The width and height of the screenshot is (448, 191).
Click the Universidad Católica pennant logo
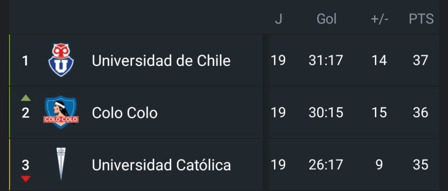[x=61, y=164]
